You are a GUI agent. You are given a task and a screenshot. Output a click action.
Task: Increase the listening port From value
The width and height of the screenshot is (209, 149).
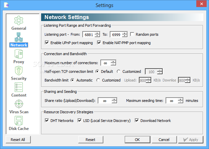tap(97, 33)
